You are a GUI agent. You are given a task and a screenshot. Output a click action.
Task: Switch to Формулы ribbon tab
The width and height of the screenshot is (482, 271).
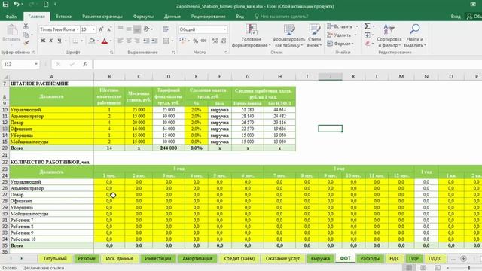coord(143,17)
